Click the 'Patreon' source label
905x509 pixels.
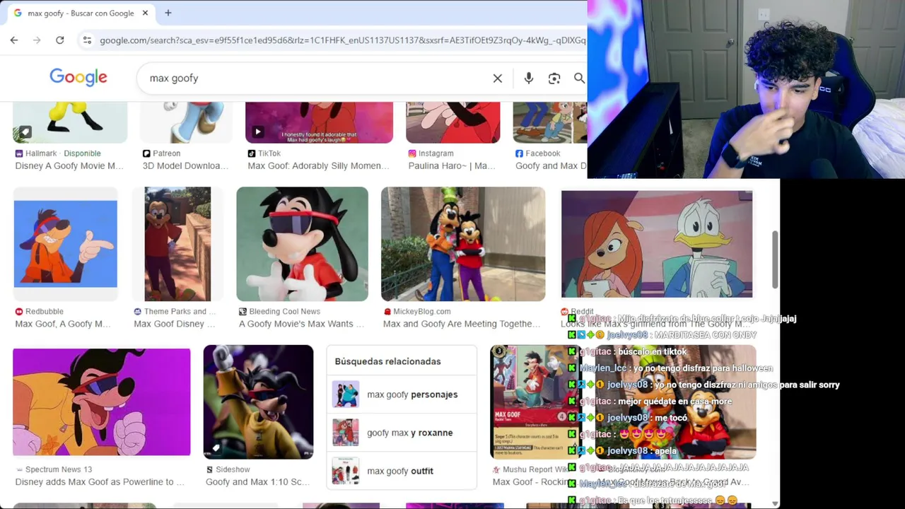tap(166, 153)
